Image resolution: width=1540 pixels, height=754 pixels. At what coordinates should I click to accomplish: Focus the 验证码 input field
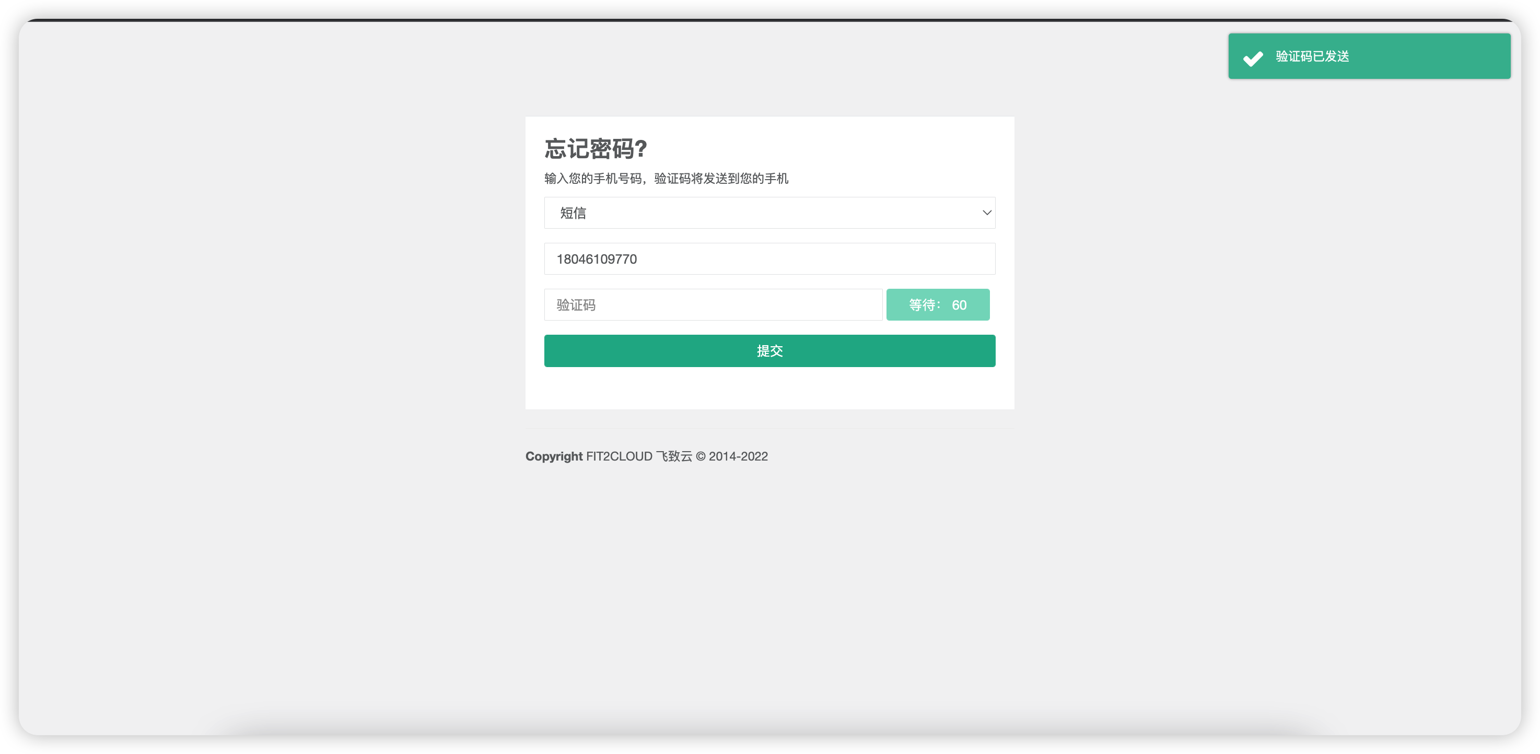click(x=713, y=305)
